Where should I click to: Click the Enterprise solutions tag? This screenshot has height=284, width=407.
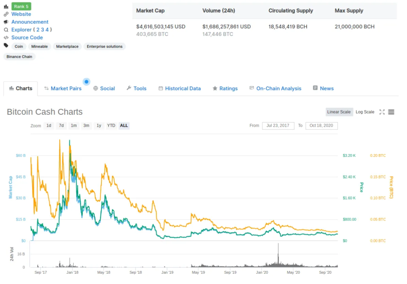pyautogui.click(x=105, y=46)
